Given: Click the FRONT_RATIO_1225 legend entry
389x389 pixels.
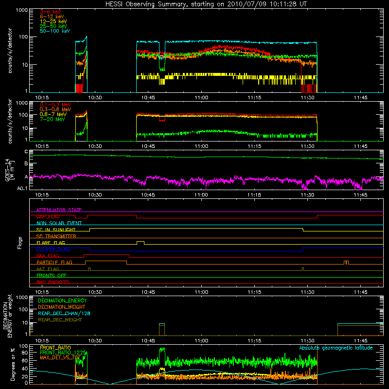Looking at the screenshot, I should pyautogui.click(x=63, y=353).
